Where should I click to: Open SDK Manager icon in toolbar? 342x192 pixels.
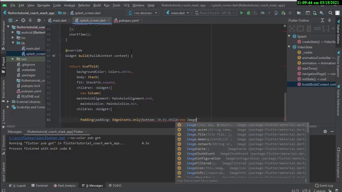[x=322, y=13]
